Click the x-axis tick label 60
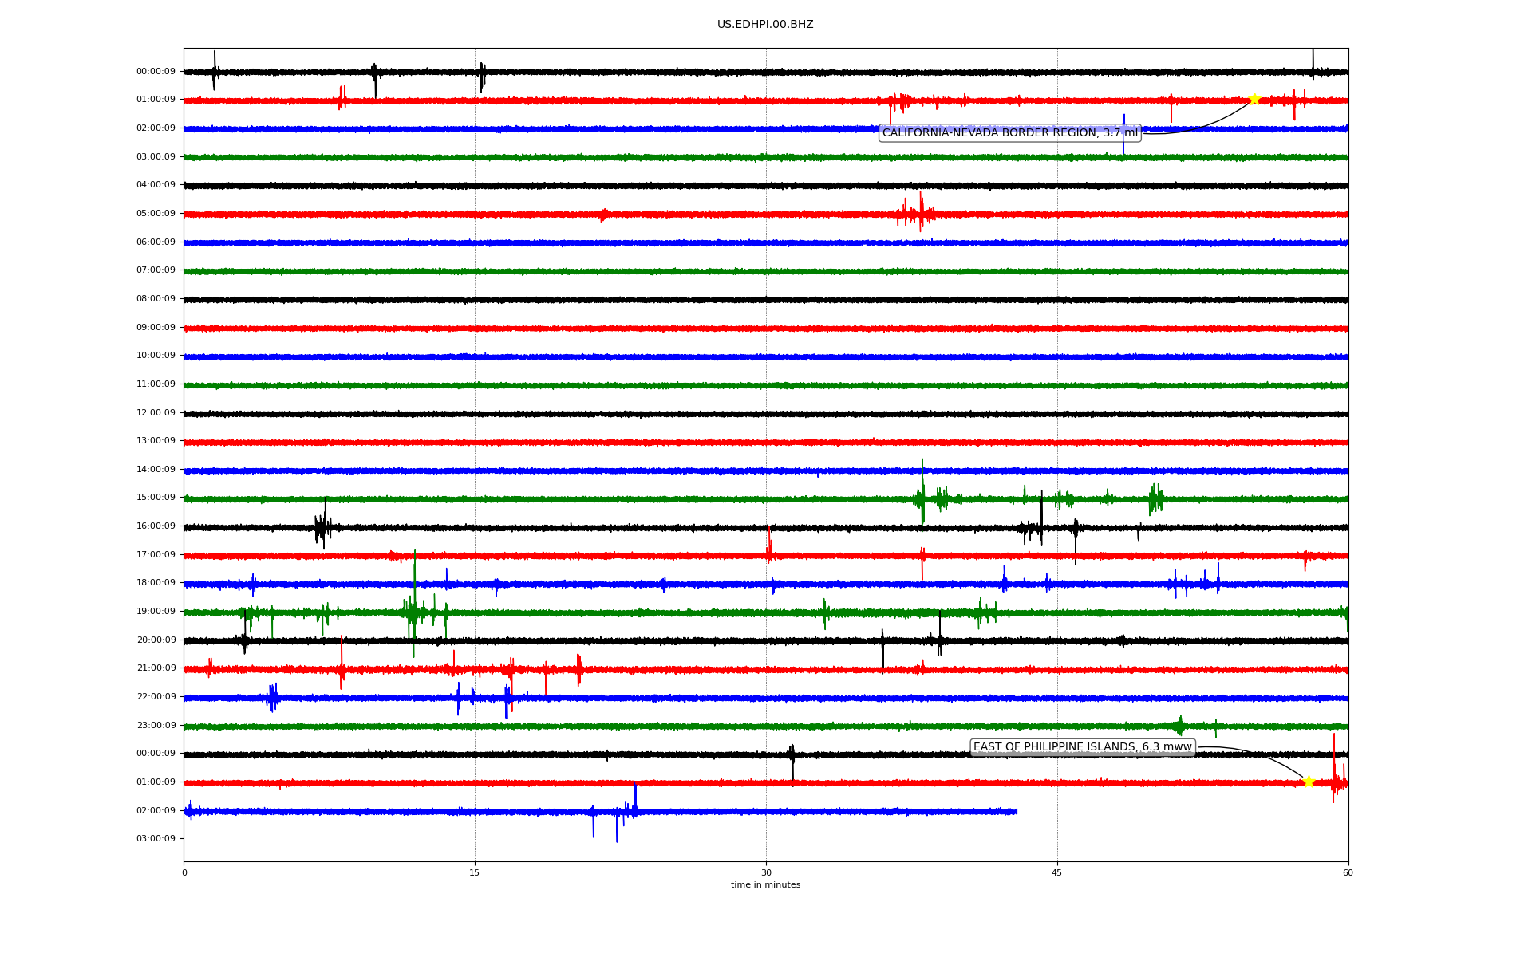 click(1348, 872)
